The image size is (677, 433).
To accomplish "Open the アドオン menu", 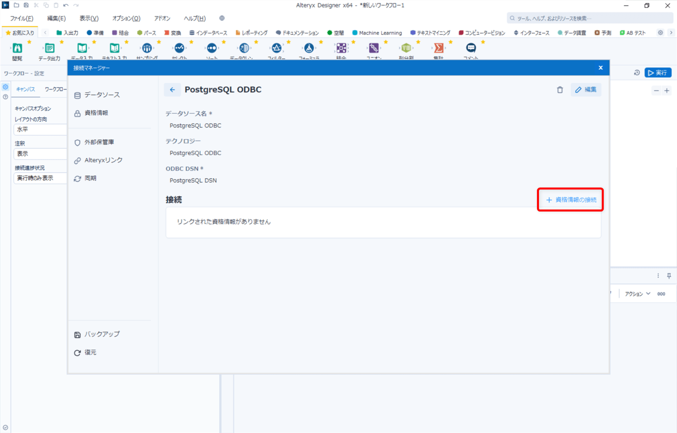I will pos(162,18).
